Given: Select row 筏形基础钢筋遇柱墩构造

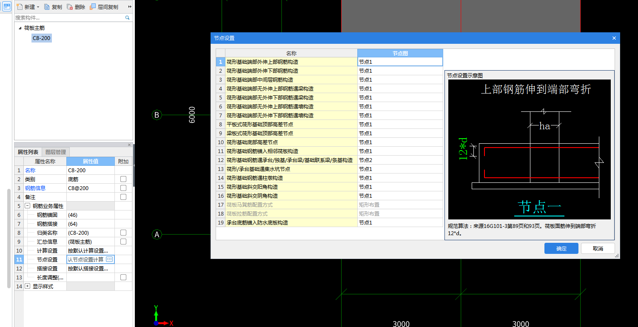Looking at the screenshot, I should tap(291, 178).
